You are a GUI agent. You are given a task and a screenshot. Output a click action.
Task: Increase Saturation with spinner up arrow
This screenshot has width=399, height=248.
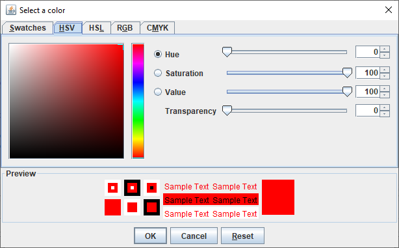(x=385, y=70)
